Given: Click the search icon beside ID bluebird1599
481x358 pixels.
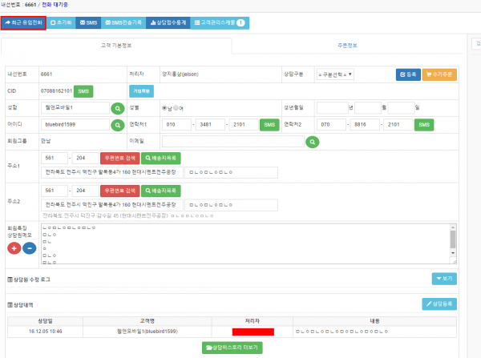Looking at the screenshot, I should [x=117, y=125].
